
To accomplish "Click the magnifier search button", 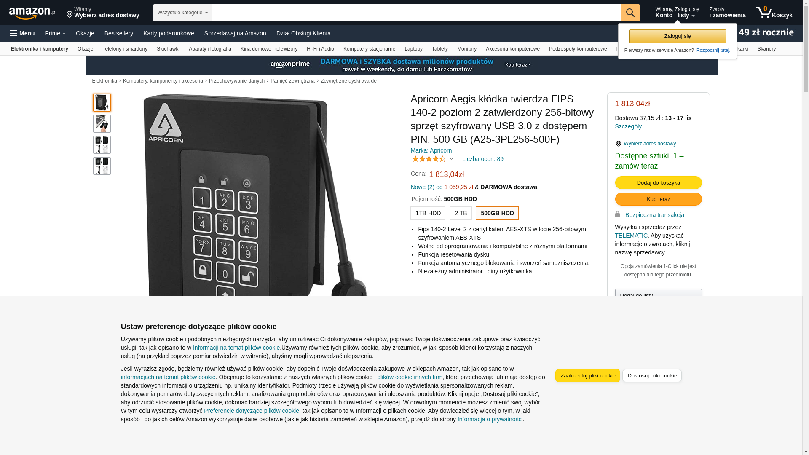I will point(630,13).
